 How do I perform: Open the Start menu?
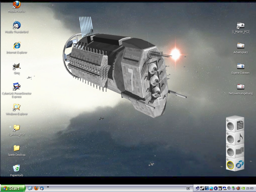(13, 188)
